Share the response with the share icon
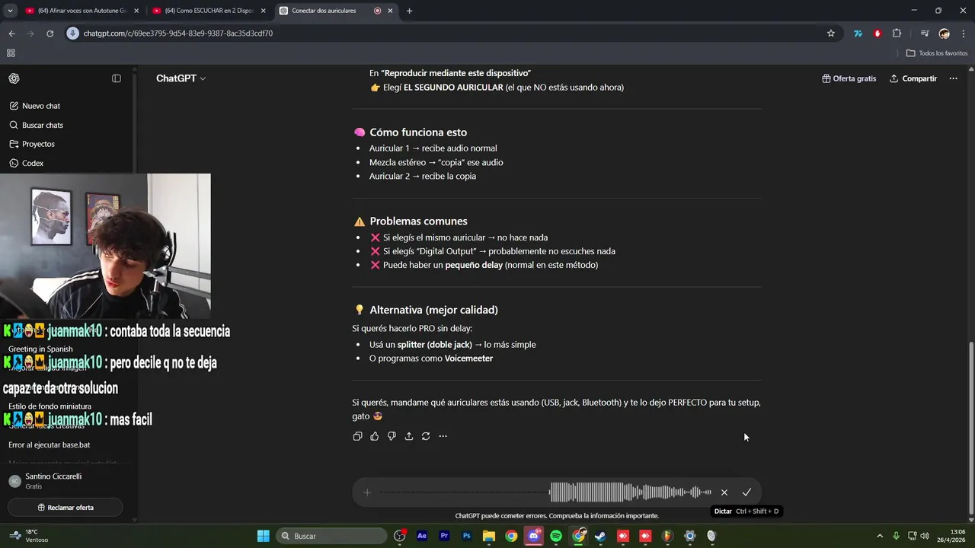Viewport: 975px width, 548px height. coord(408,436)
